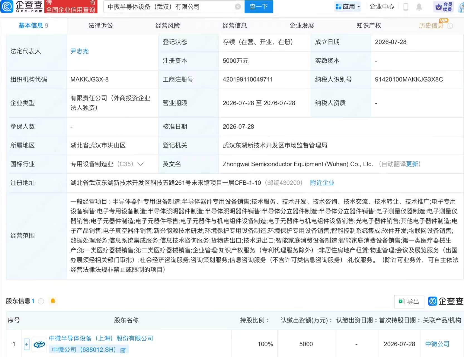Image resolution: width=464 pixels, height=357 pixels.
Task: Open legal representative 尹志尧 profile link
Action: [x=80, y=51]
